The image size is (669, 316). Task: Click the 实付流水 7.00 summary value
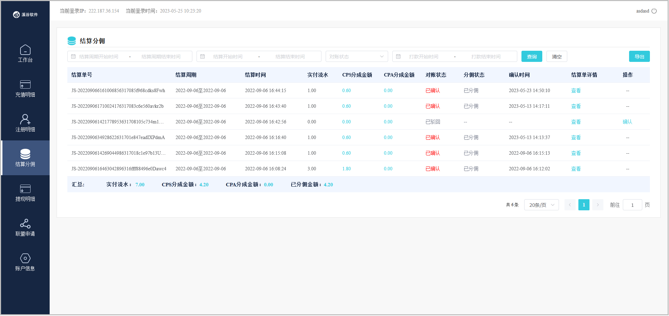(140, 185)
